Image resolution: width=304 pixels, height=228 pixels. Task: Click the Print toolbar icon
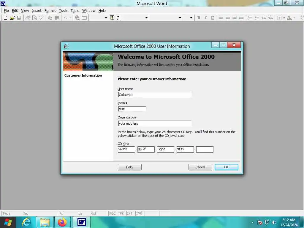point(28,18)
